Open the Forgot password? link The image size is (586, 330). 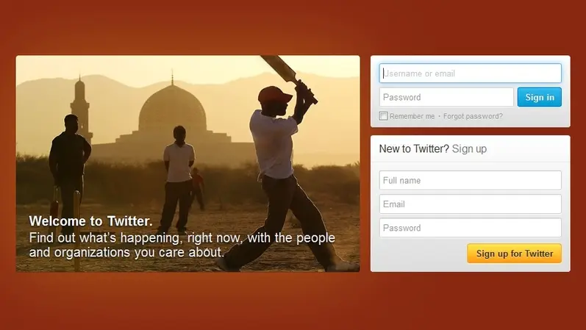[x=473, y=116]
